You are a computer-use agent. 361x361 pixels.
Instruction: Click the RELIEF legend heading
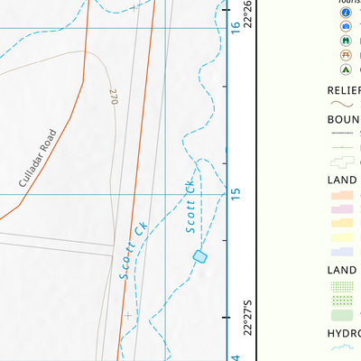[x=344, y=90]
